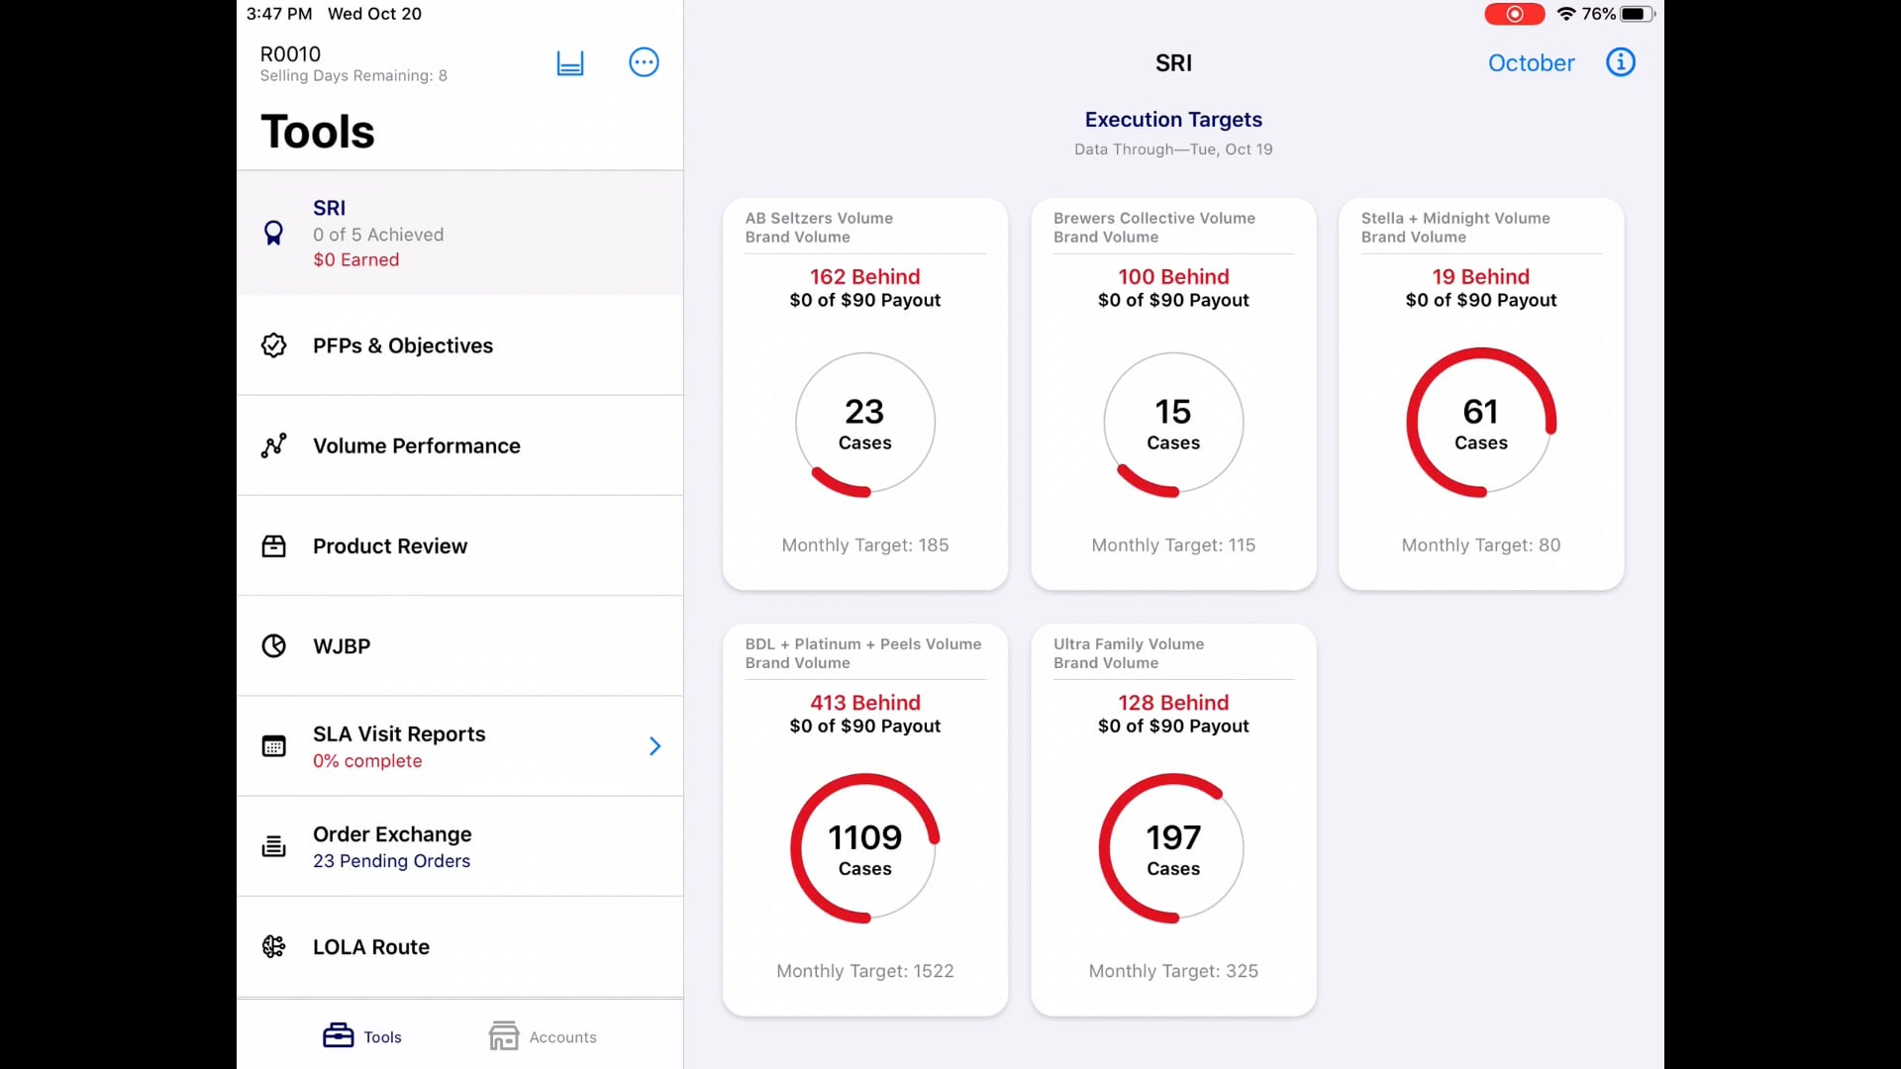Viewport: 1901px width, 1069px height.
Task: Switch to the Accounts tab
Action: 543,1036
